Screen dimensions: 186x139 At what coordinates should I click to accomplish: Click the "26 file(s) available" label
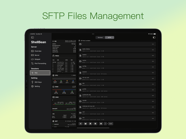pyautogui.click(x=85, y=41)
